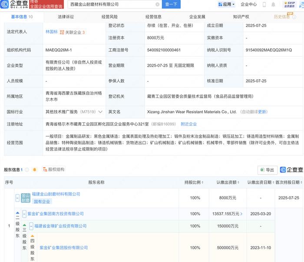Viewport: 304px width, 262px height.
Task: Open 紫金矿业集团南方投资有限公司 link
Action: pos(56,214)
